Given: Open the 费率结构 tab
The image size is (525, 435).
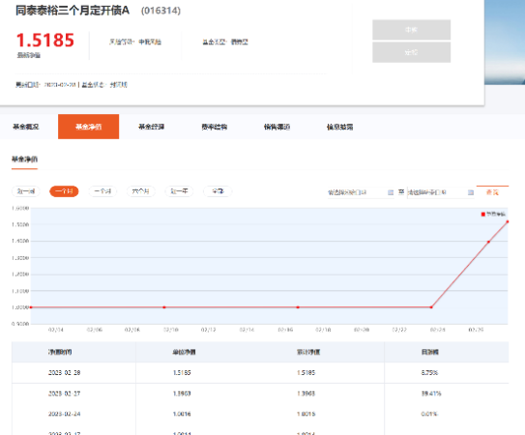Looking at the screenshot, I should pyautogui.click(x=215, y=127).
